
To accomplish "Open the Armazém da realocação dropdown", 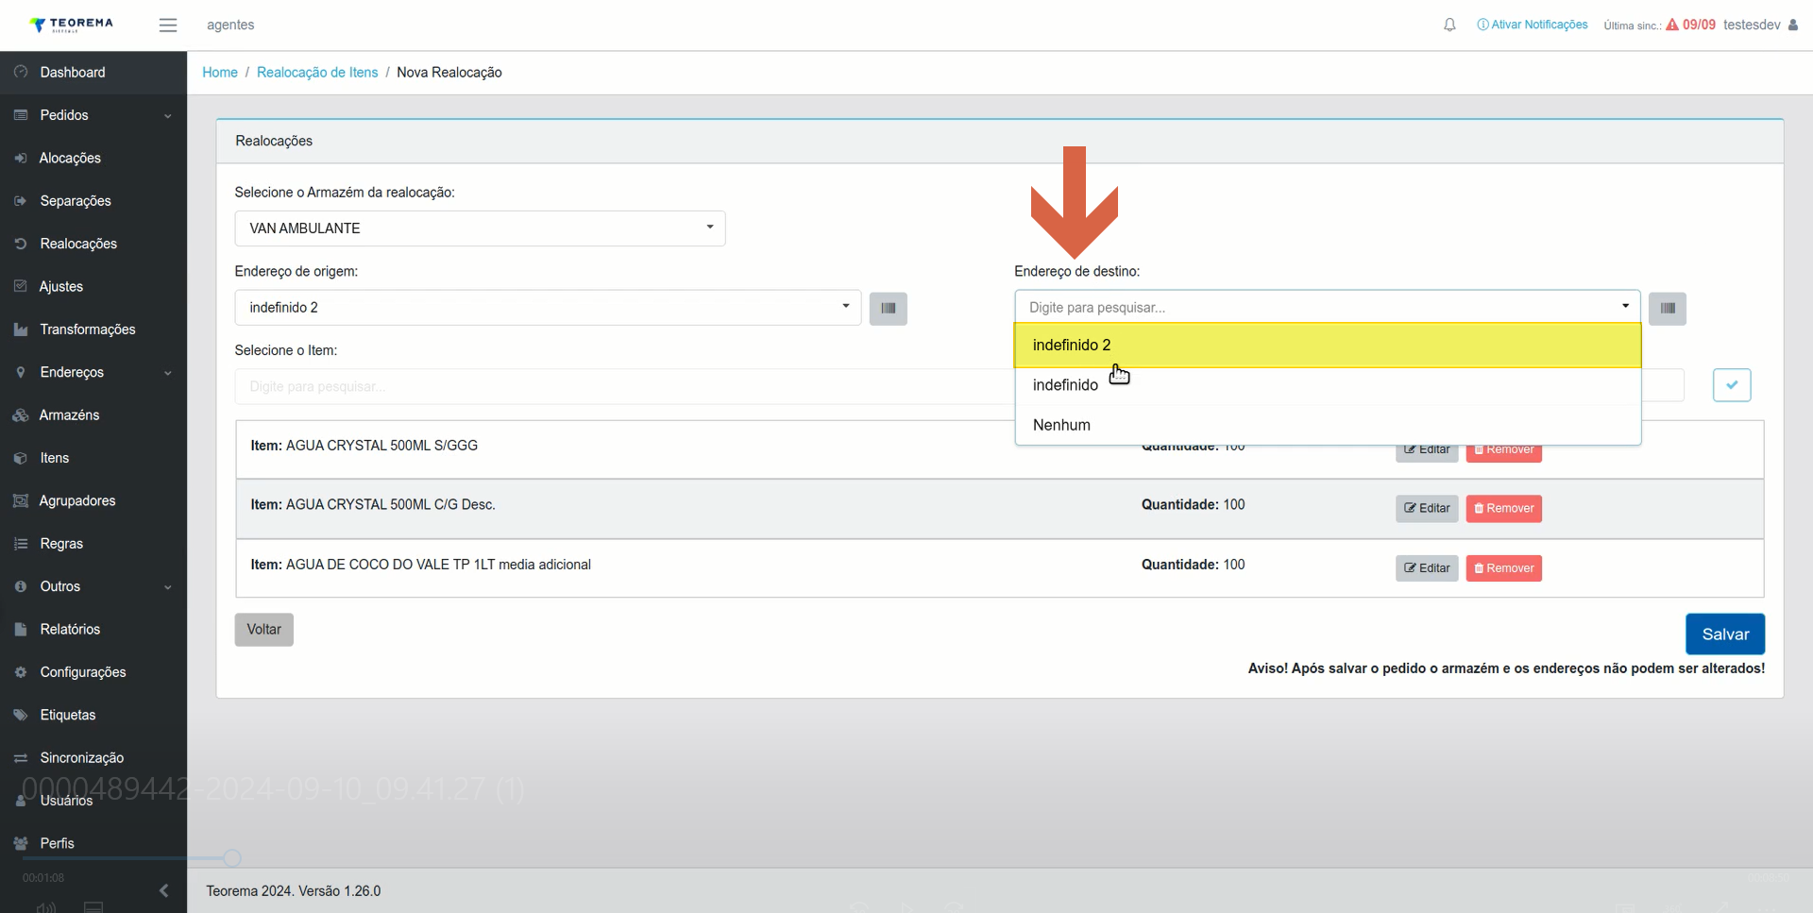I will [x=480, y=228].
